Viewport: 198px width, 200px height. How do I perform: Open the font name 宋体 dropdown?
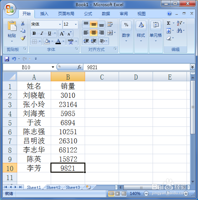[x=60, y=24]
